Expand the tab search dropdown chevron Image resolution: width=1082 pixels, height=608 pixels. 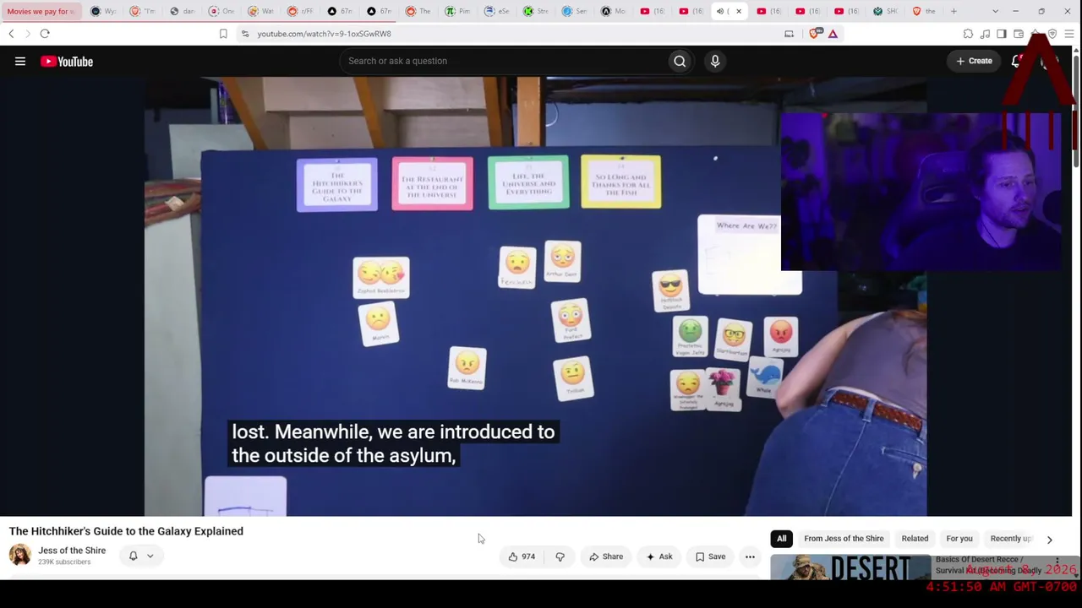click(x=995, y=11)
